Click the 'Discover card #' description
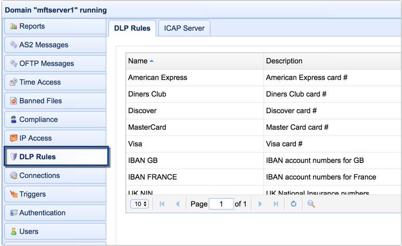 (291, 111)
